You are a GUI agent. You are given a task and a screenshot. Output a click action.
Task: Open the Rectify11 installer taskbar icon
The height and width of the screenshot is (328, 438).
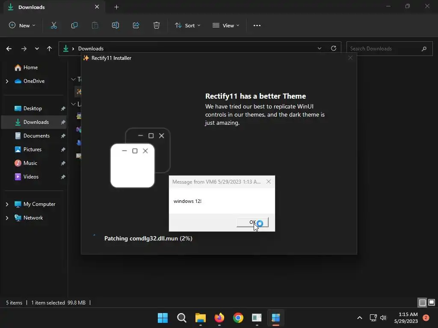coord(276,318)
